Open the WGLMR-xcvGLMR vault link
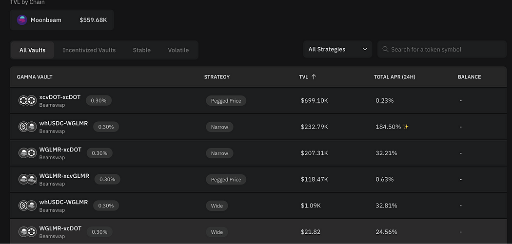The width and height of the screenshot is (512, 244). point(64,176)
